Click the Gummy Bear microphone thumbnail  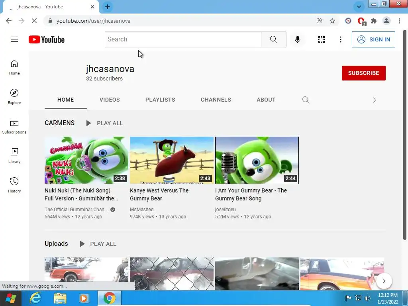257,160
